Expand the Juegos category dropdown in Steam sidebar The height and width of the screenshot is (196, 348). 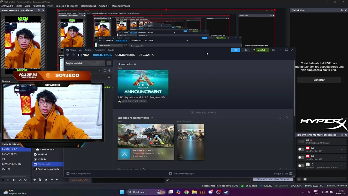100,71
